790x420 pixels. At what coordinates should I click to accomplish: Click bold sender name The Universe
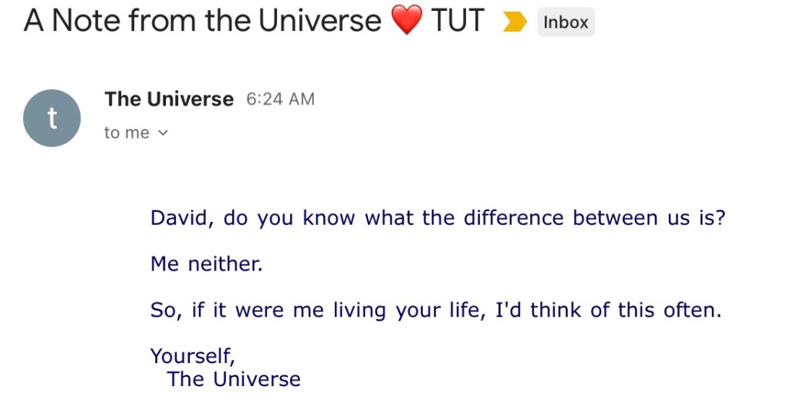point(169,99)
